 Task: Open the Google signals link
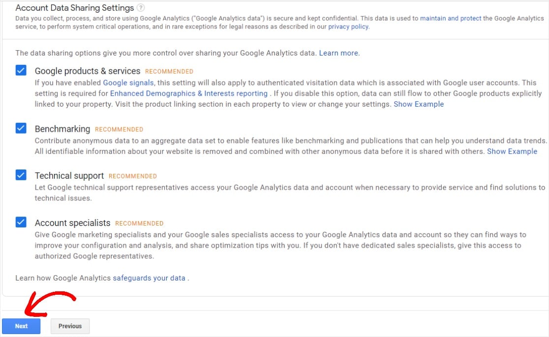click(128, 83)
